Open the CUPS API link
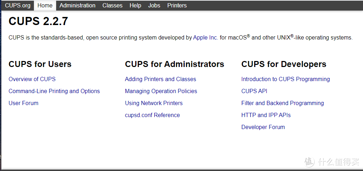Screen dimensions: 363x171 254,91
